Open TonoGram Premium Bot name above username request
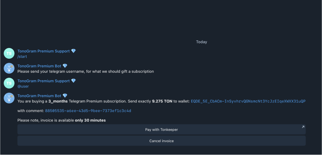 point(39,66)
